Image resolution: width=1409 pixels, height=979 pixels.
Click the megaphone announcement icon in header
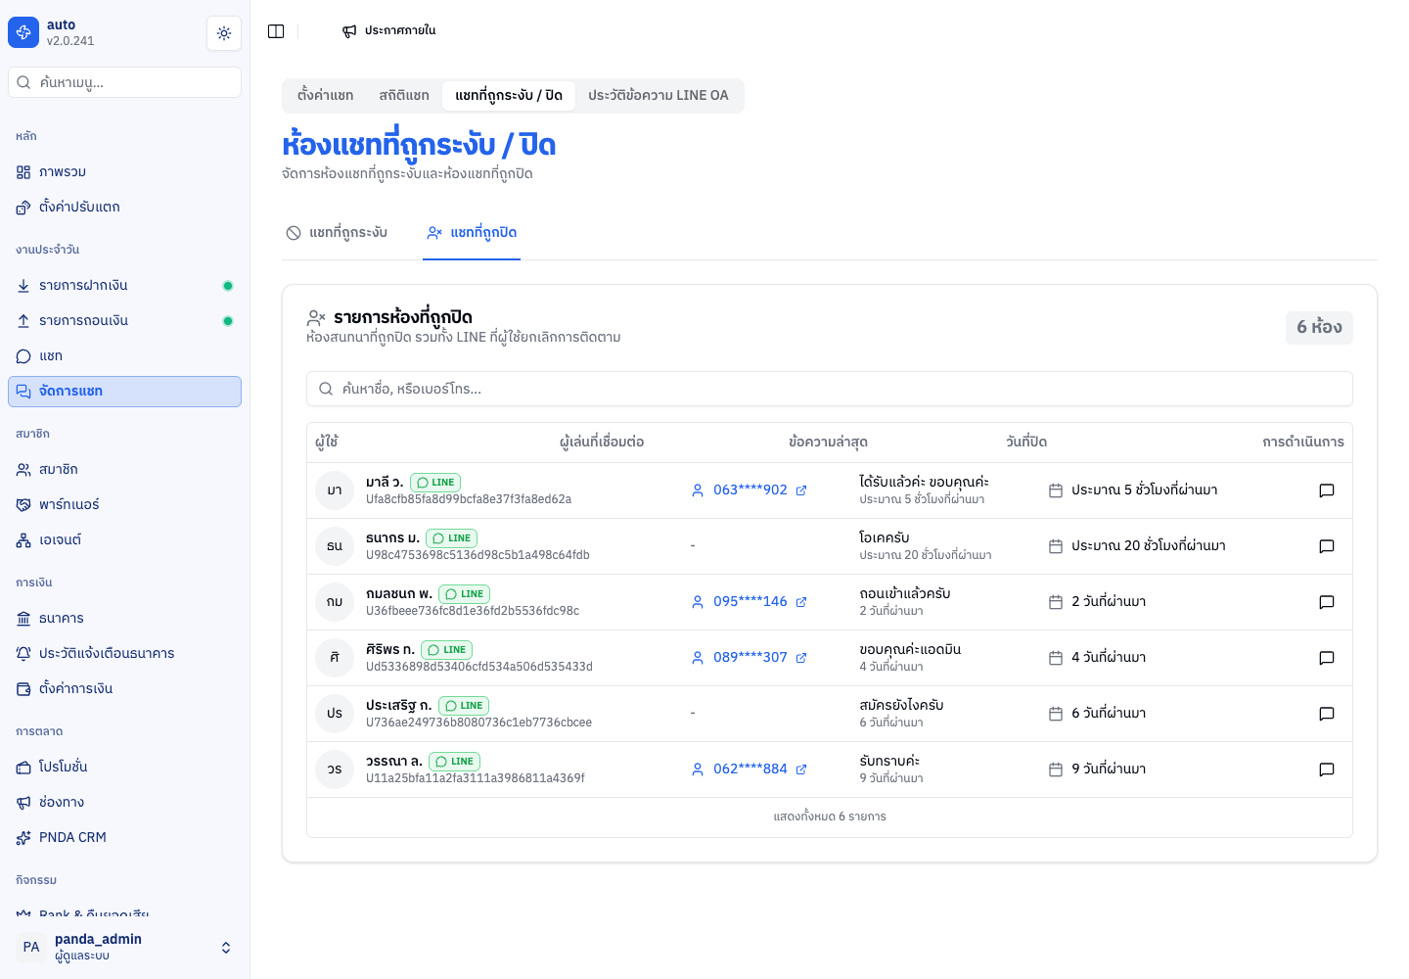(349, 31)
